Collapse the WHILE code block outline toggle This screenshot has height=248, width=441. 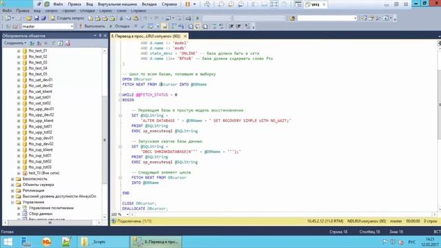tap(120, 95)
